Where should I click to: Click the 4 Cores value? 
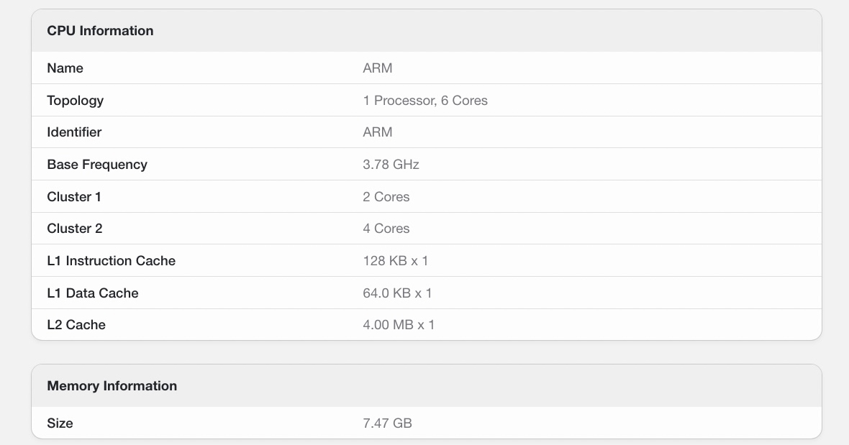coord(386,228)
